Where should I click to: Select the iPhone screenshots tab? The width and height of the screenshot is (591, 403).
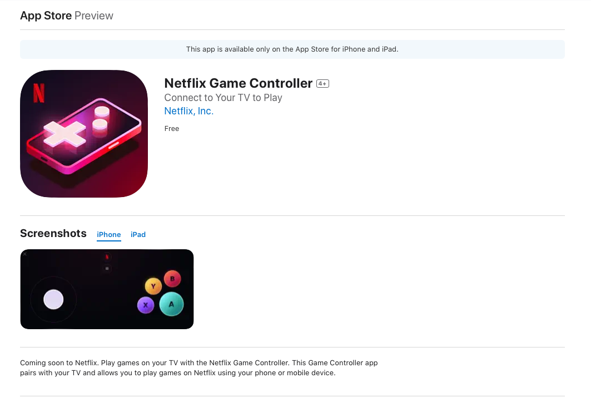pos(109,235)
